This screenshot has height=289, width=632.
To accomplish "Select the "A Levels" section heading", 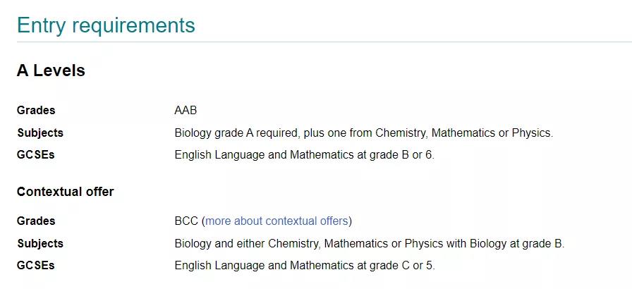I will click(x=51, y=71).
